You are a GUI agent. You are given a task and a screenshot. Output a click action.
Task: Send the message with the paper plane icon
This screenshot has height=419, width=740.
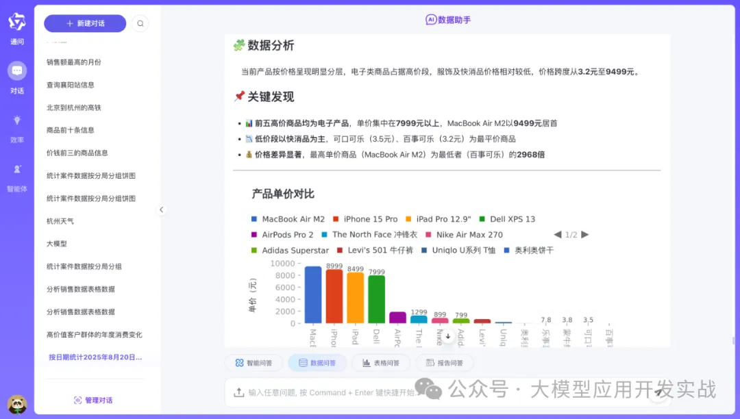(x=658, y=392)
